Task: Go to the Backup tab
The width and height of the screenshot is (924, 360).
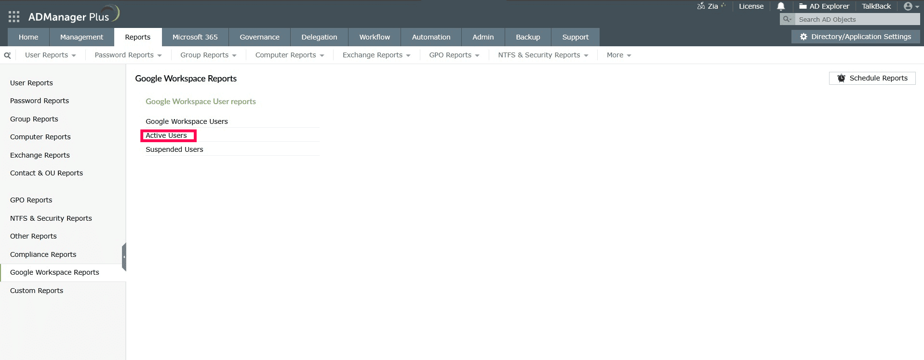Action: (x=528, y=37)
